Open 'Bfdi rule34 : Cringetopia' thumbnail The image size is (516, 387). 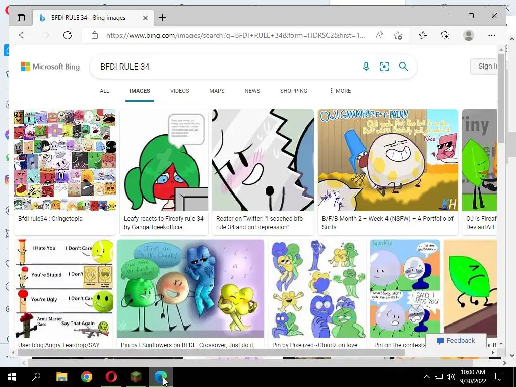tap(65, 160)
